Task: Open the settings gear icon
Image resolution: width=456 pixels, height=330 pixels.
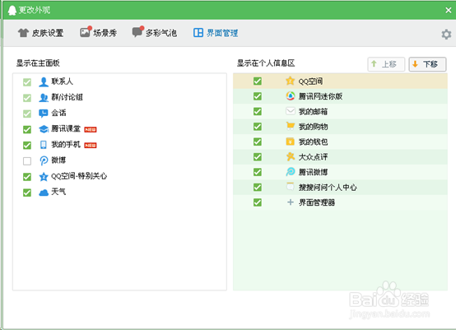Action: pyautogui.click(x=446, y=35)
